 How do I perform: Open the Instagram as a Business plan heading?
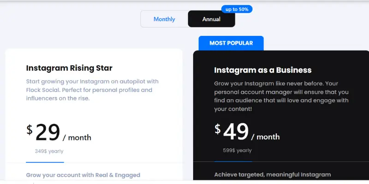pos(262,70)
